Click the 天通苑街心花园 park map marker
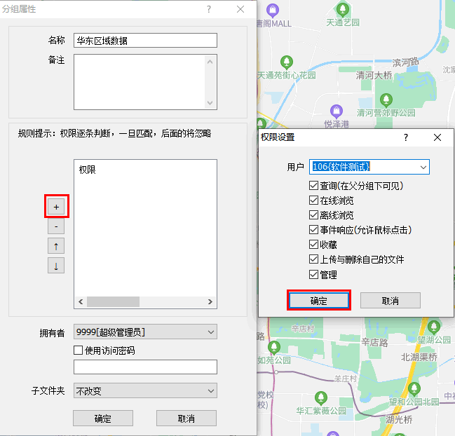Screen dimensions: 455x436 point(287,62)
